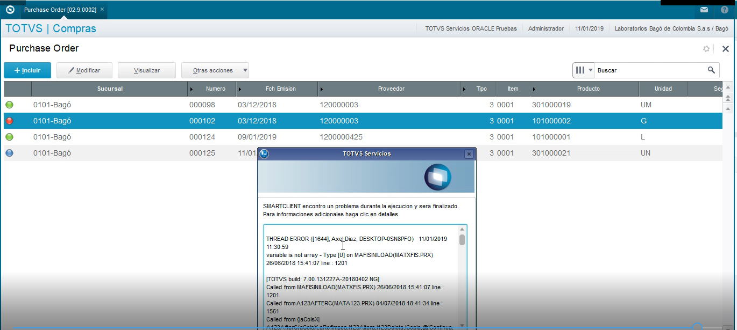Image resolution: width=737 pixels, height=330 pixels.
Task: Focus the Buscar search field
Action: click(651, 70)
